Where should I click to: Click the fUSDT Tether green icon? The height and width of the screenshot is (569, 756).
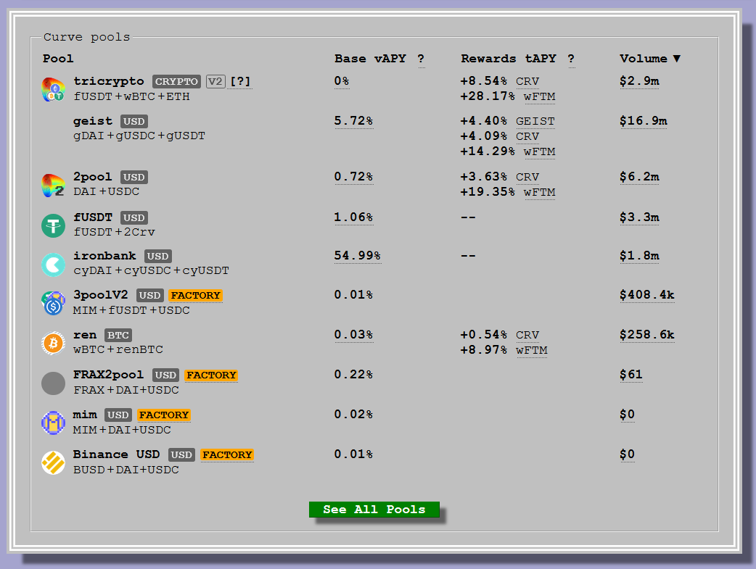click(53, 225)
